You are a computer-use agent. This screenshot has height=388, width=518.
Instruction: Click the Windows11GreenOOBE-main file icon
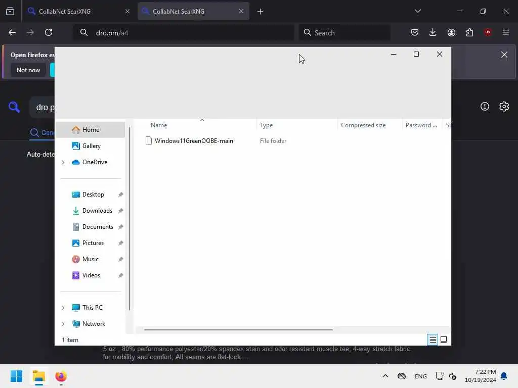point(149,141)
